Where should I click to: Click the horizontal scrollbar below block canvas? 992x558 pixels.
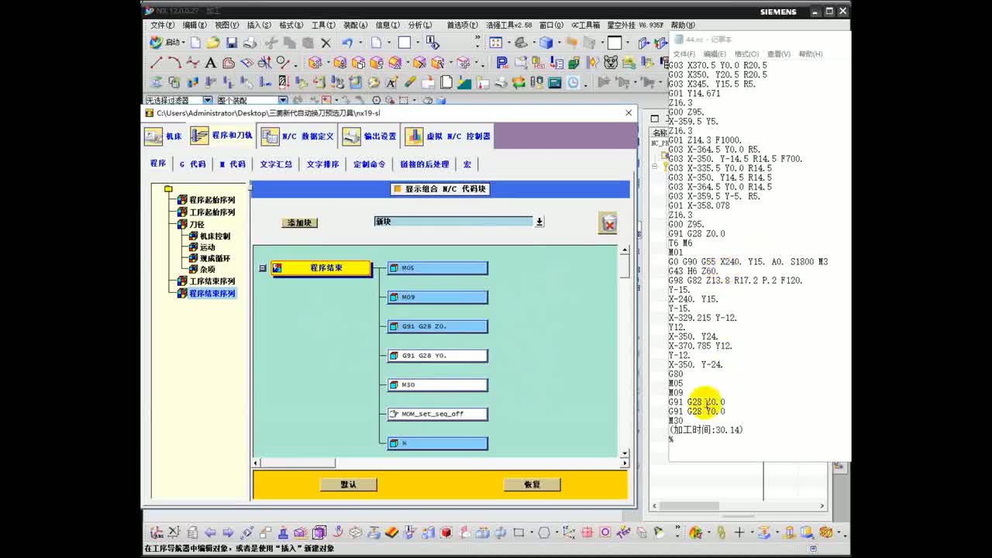point(441,463)
